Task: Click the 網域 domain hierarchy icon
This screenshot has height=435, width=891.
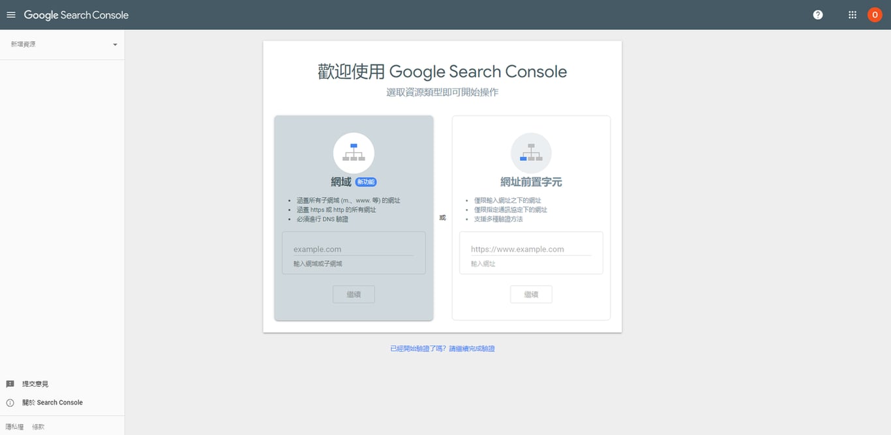Action: pyautogui.click(x=354, y=153)
